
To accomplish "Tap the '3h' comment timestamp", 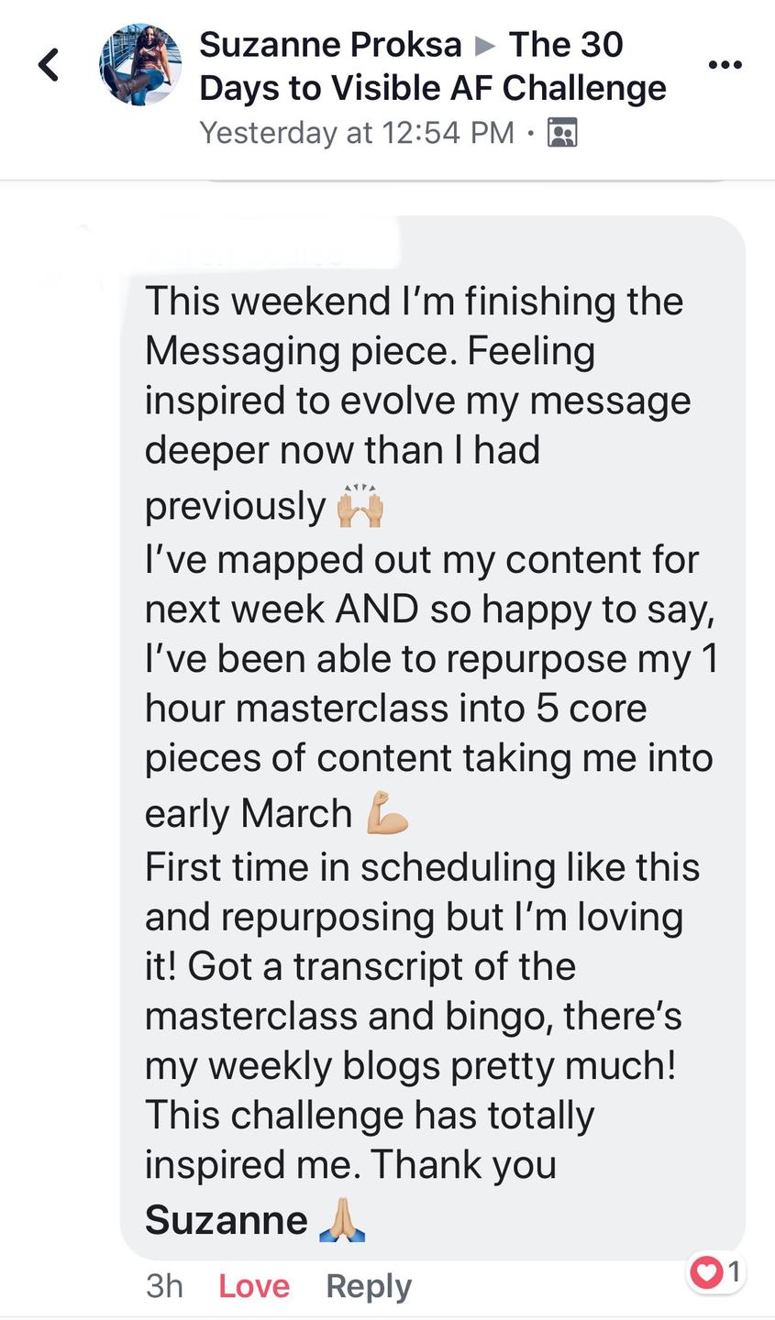I will [x=164, y=1286].
